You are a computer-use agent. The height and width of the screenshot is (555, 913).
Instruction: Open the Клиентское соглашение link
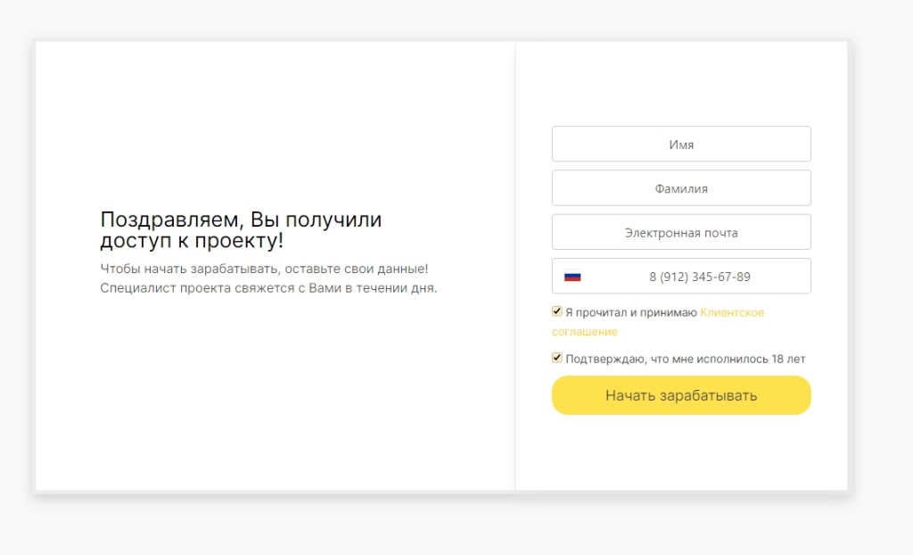(732, 312)
